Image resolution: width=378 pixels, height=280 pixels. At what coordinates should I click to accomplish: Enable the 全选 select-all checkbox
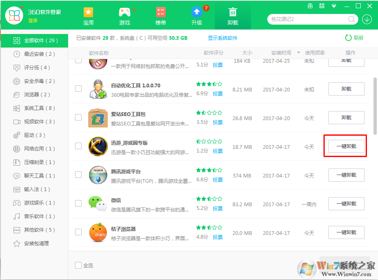click(78, 265)
